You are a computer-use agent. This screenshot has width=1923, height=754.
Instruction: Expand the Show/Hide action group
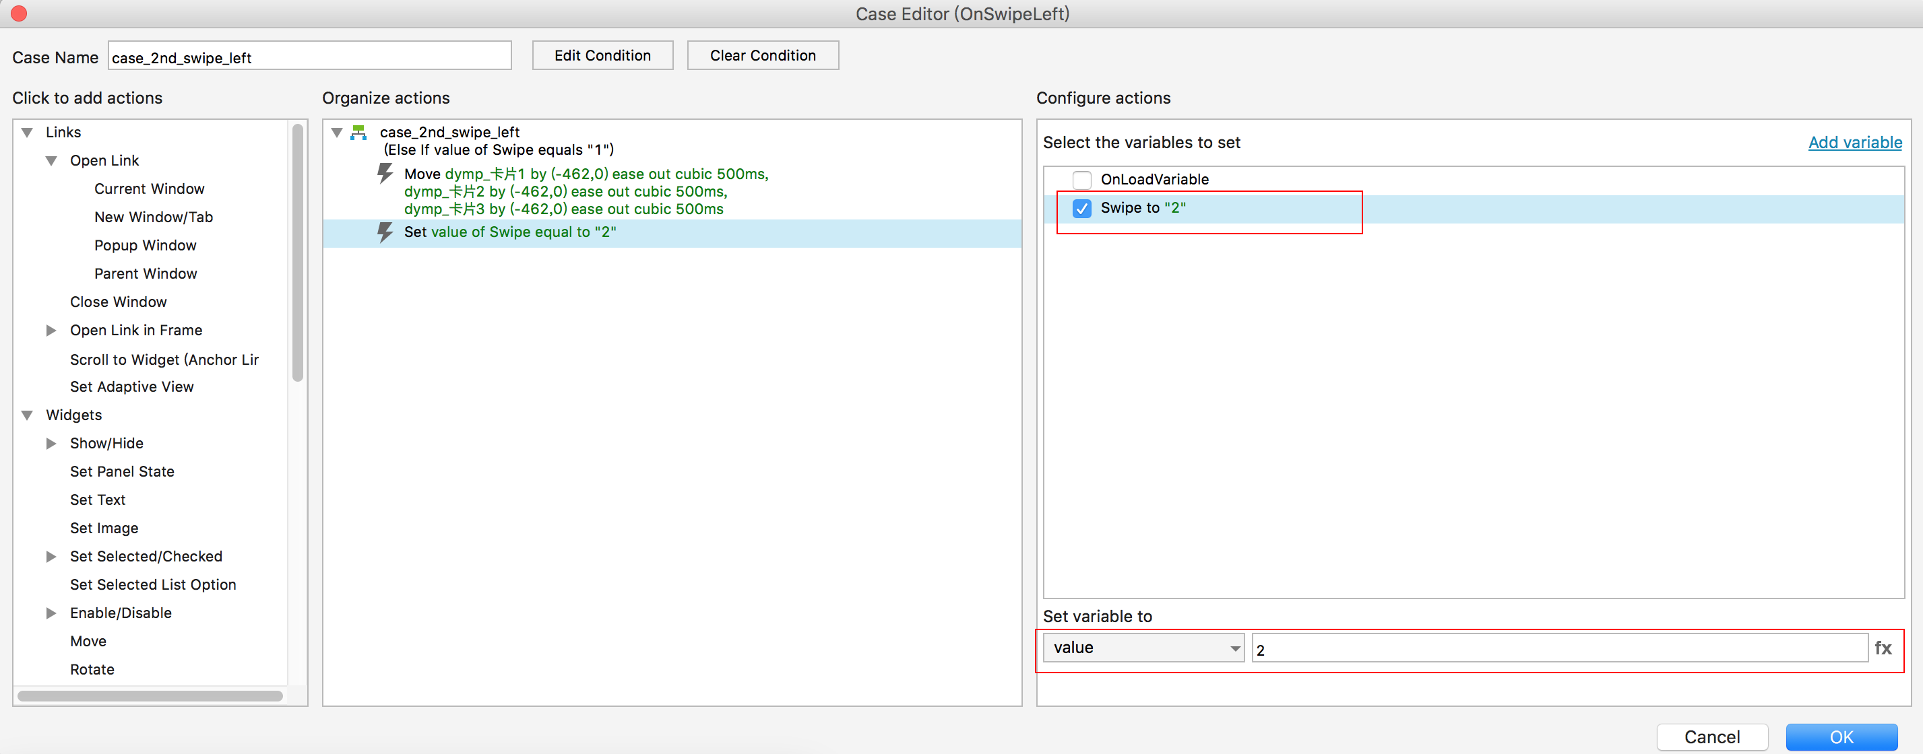pos(51,444)
